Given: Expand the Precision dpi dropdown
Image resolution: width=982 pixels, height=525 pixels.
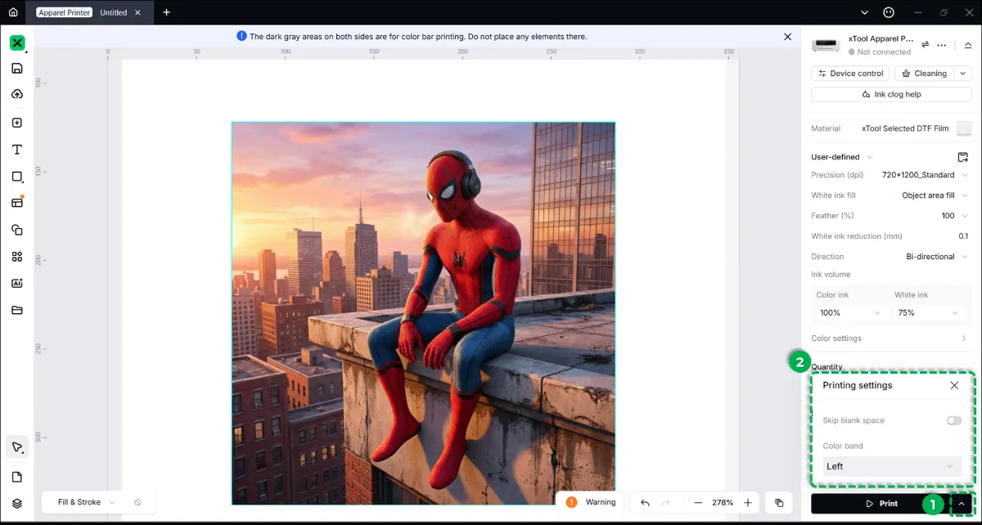Looking at the screenshot, I should tap(925, 175).
